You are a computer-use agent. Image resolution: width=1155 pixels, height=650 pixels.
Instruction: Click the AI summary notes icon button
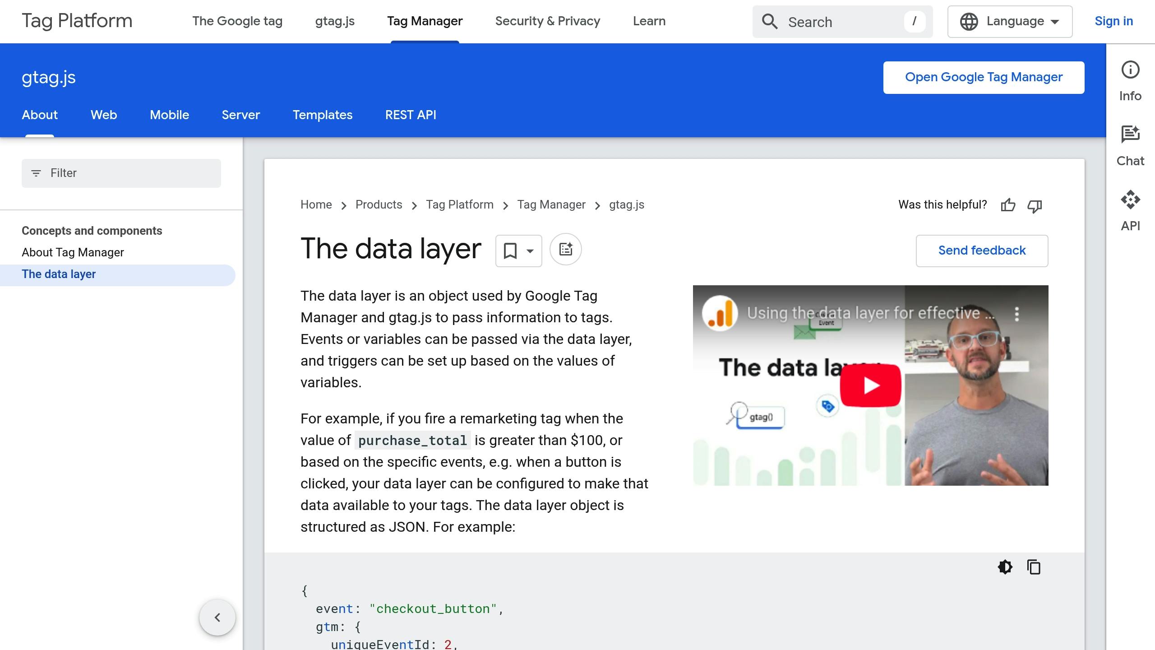(566, 249)
